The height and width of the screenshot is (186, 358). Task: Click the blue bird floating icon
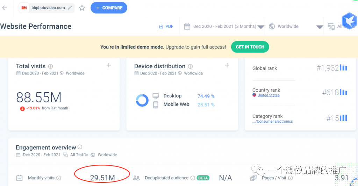350,21
